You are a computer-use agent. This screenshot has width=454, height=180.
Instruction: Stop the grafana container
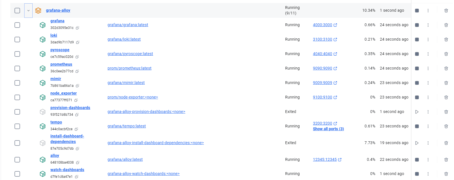pos(417,25)
